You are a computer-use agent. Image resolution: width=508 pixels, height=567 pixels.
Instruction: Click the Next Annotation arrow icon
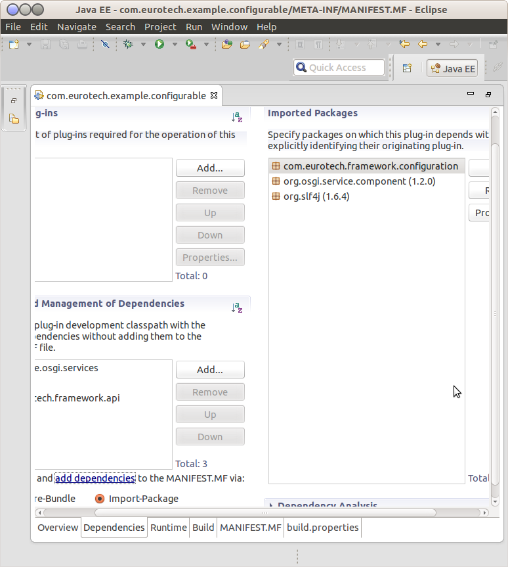point(340,45)
